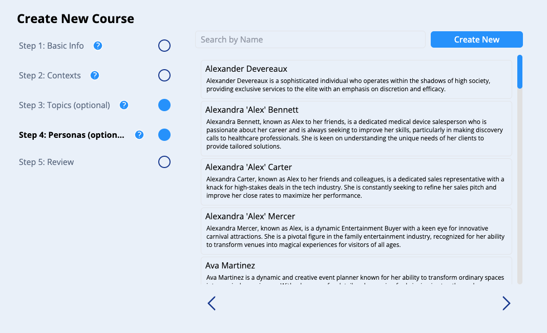This screenshot has height=333, width=547.
Task: Advance to next step with right arrow
Action: [x=506, y=303]
